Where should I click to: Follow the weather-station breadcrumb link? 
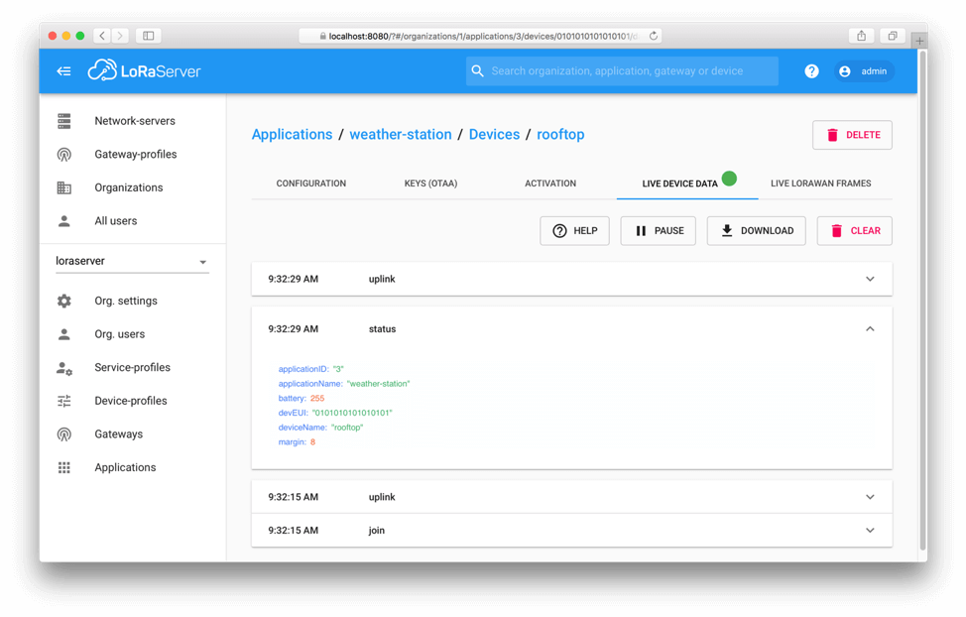tap(401, 134)
